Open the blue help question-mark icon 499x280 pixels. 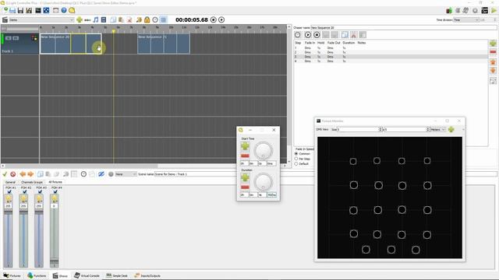pos(64,10)
